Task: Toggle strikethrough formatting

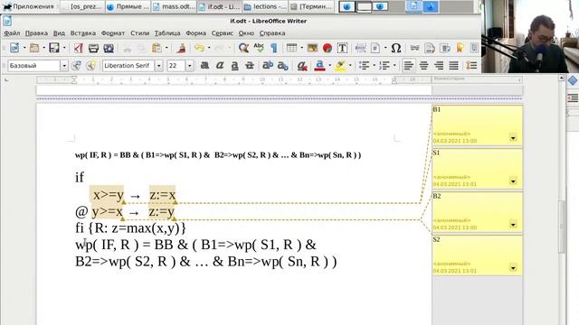Action: (x=250, y=66)
